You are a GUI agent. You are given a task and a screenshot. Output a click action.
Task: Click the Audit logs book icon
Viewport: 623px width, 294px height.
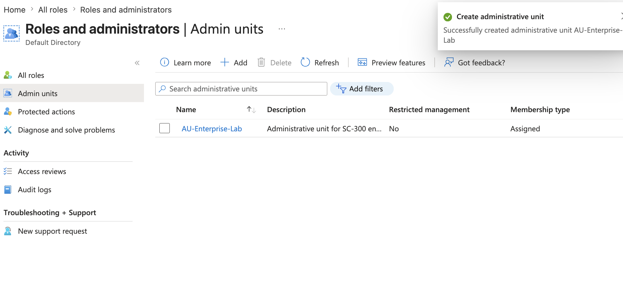[x=8, y=189]
